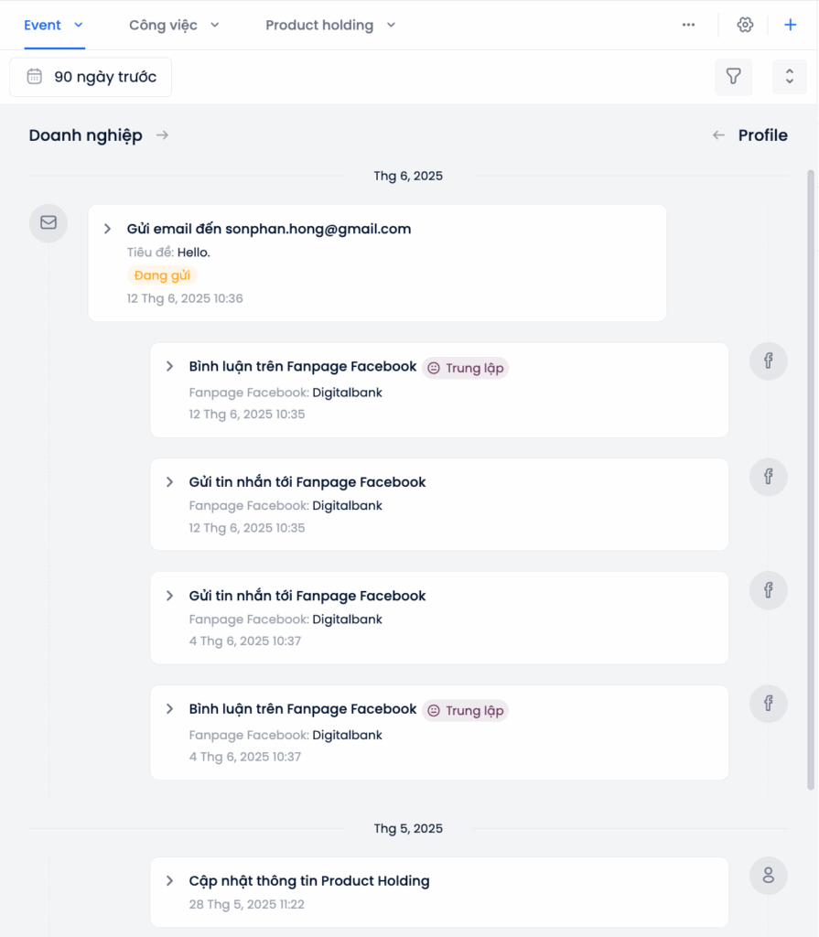Click Facebook icon next to 4 Thg 6 message
The image size is (819, 937).
tap(768, 590)
